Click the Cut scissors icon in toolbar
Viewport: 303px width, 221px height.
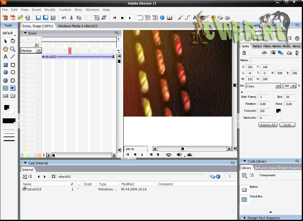[x=72, y=18]
